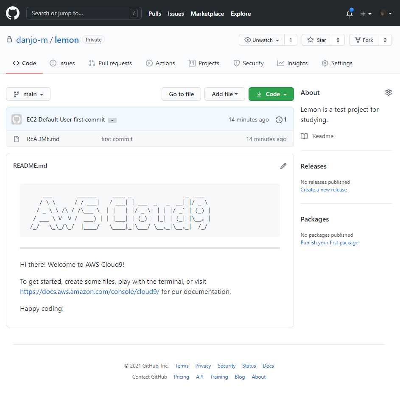Open Marketplace in top navigation
This screenshot has width=400, height=404.
207,14
